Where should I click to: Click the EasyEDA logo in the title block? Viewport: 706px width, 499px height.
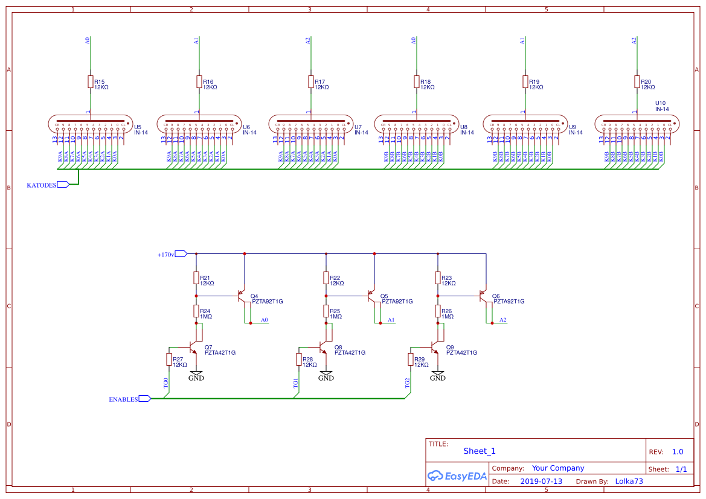click(457, 476)
